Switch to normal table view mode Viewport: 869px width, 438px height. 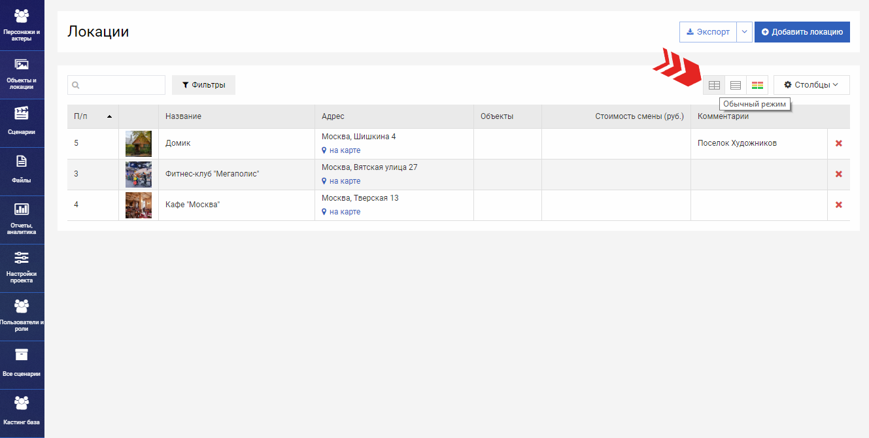[x=714, y=85]
